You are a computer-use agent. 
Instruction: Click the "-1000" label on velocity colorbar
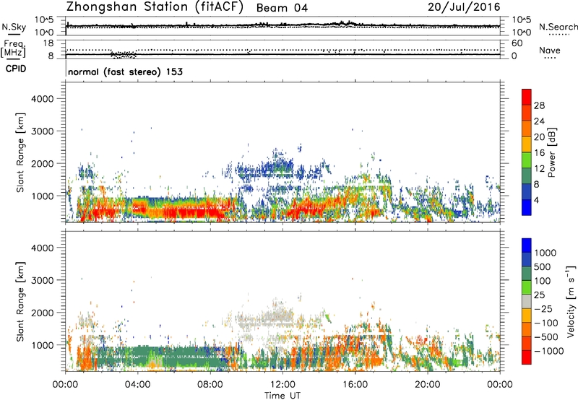[548, 351]
